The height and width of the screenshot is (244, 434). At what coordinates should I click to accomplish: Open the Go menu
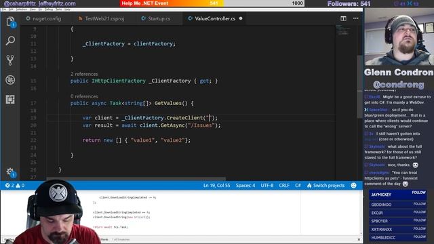[40, 9]
